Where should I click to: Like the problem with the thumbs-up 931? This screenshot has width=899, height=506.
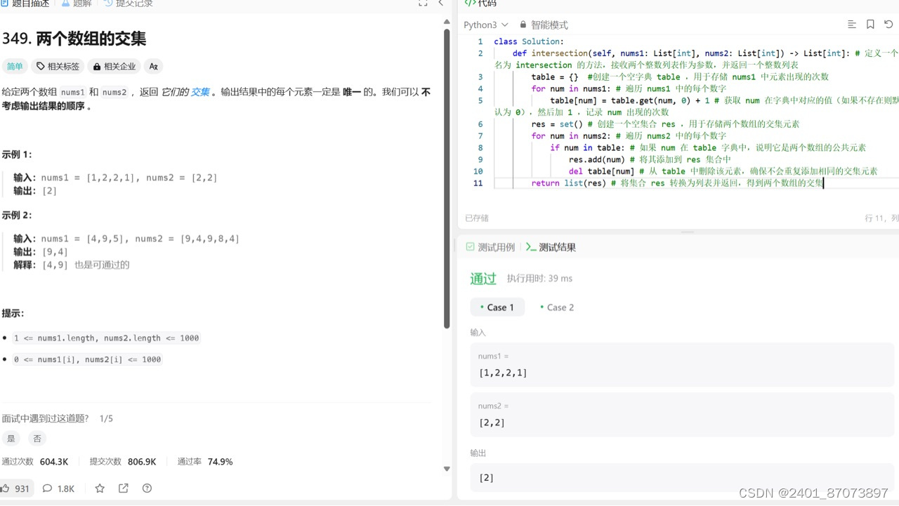15,488
